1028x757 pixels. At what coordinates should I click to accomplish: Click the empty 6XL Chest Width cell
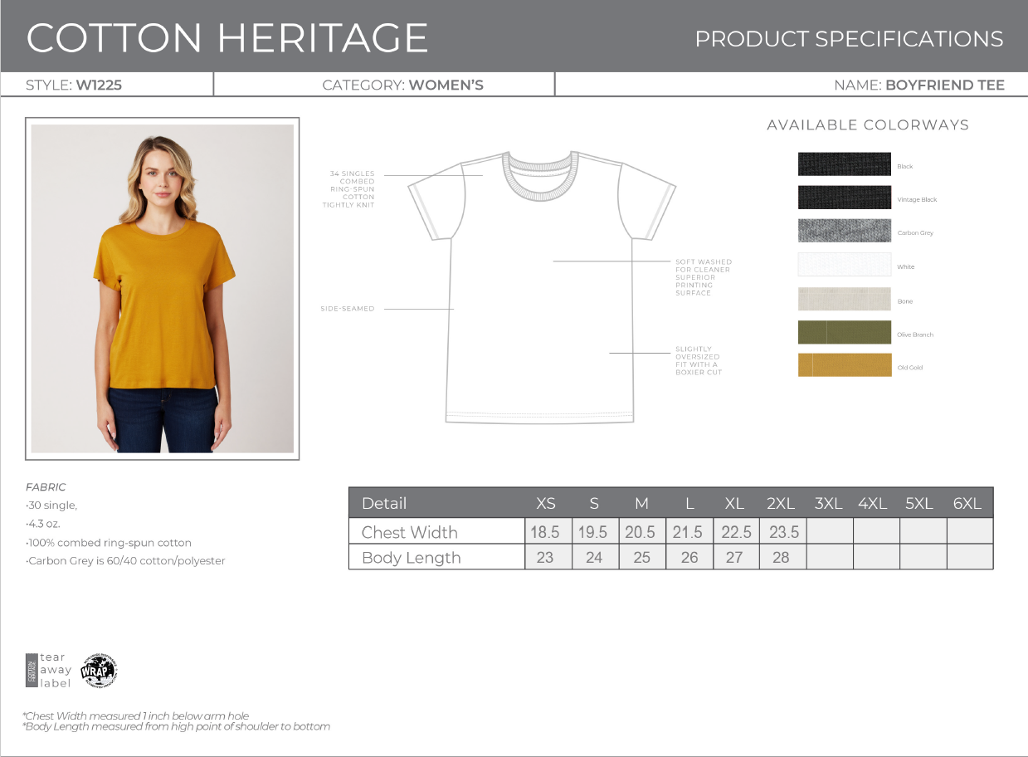(969, 532)
